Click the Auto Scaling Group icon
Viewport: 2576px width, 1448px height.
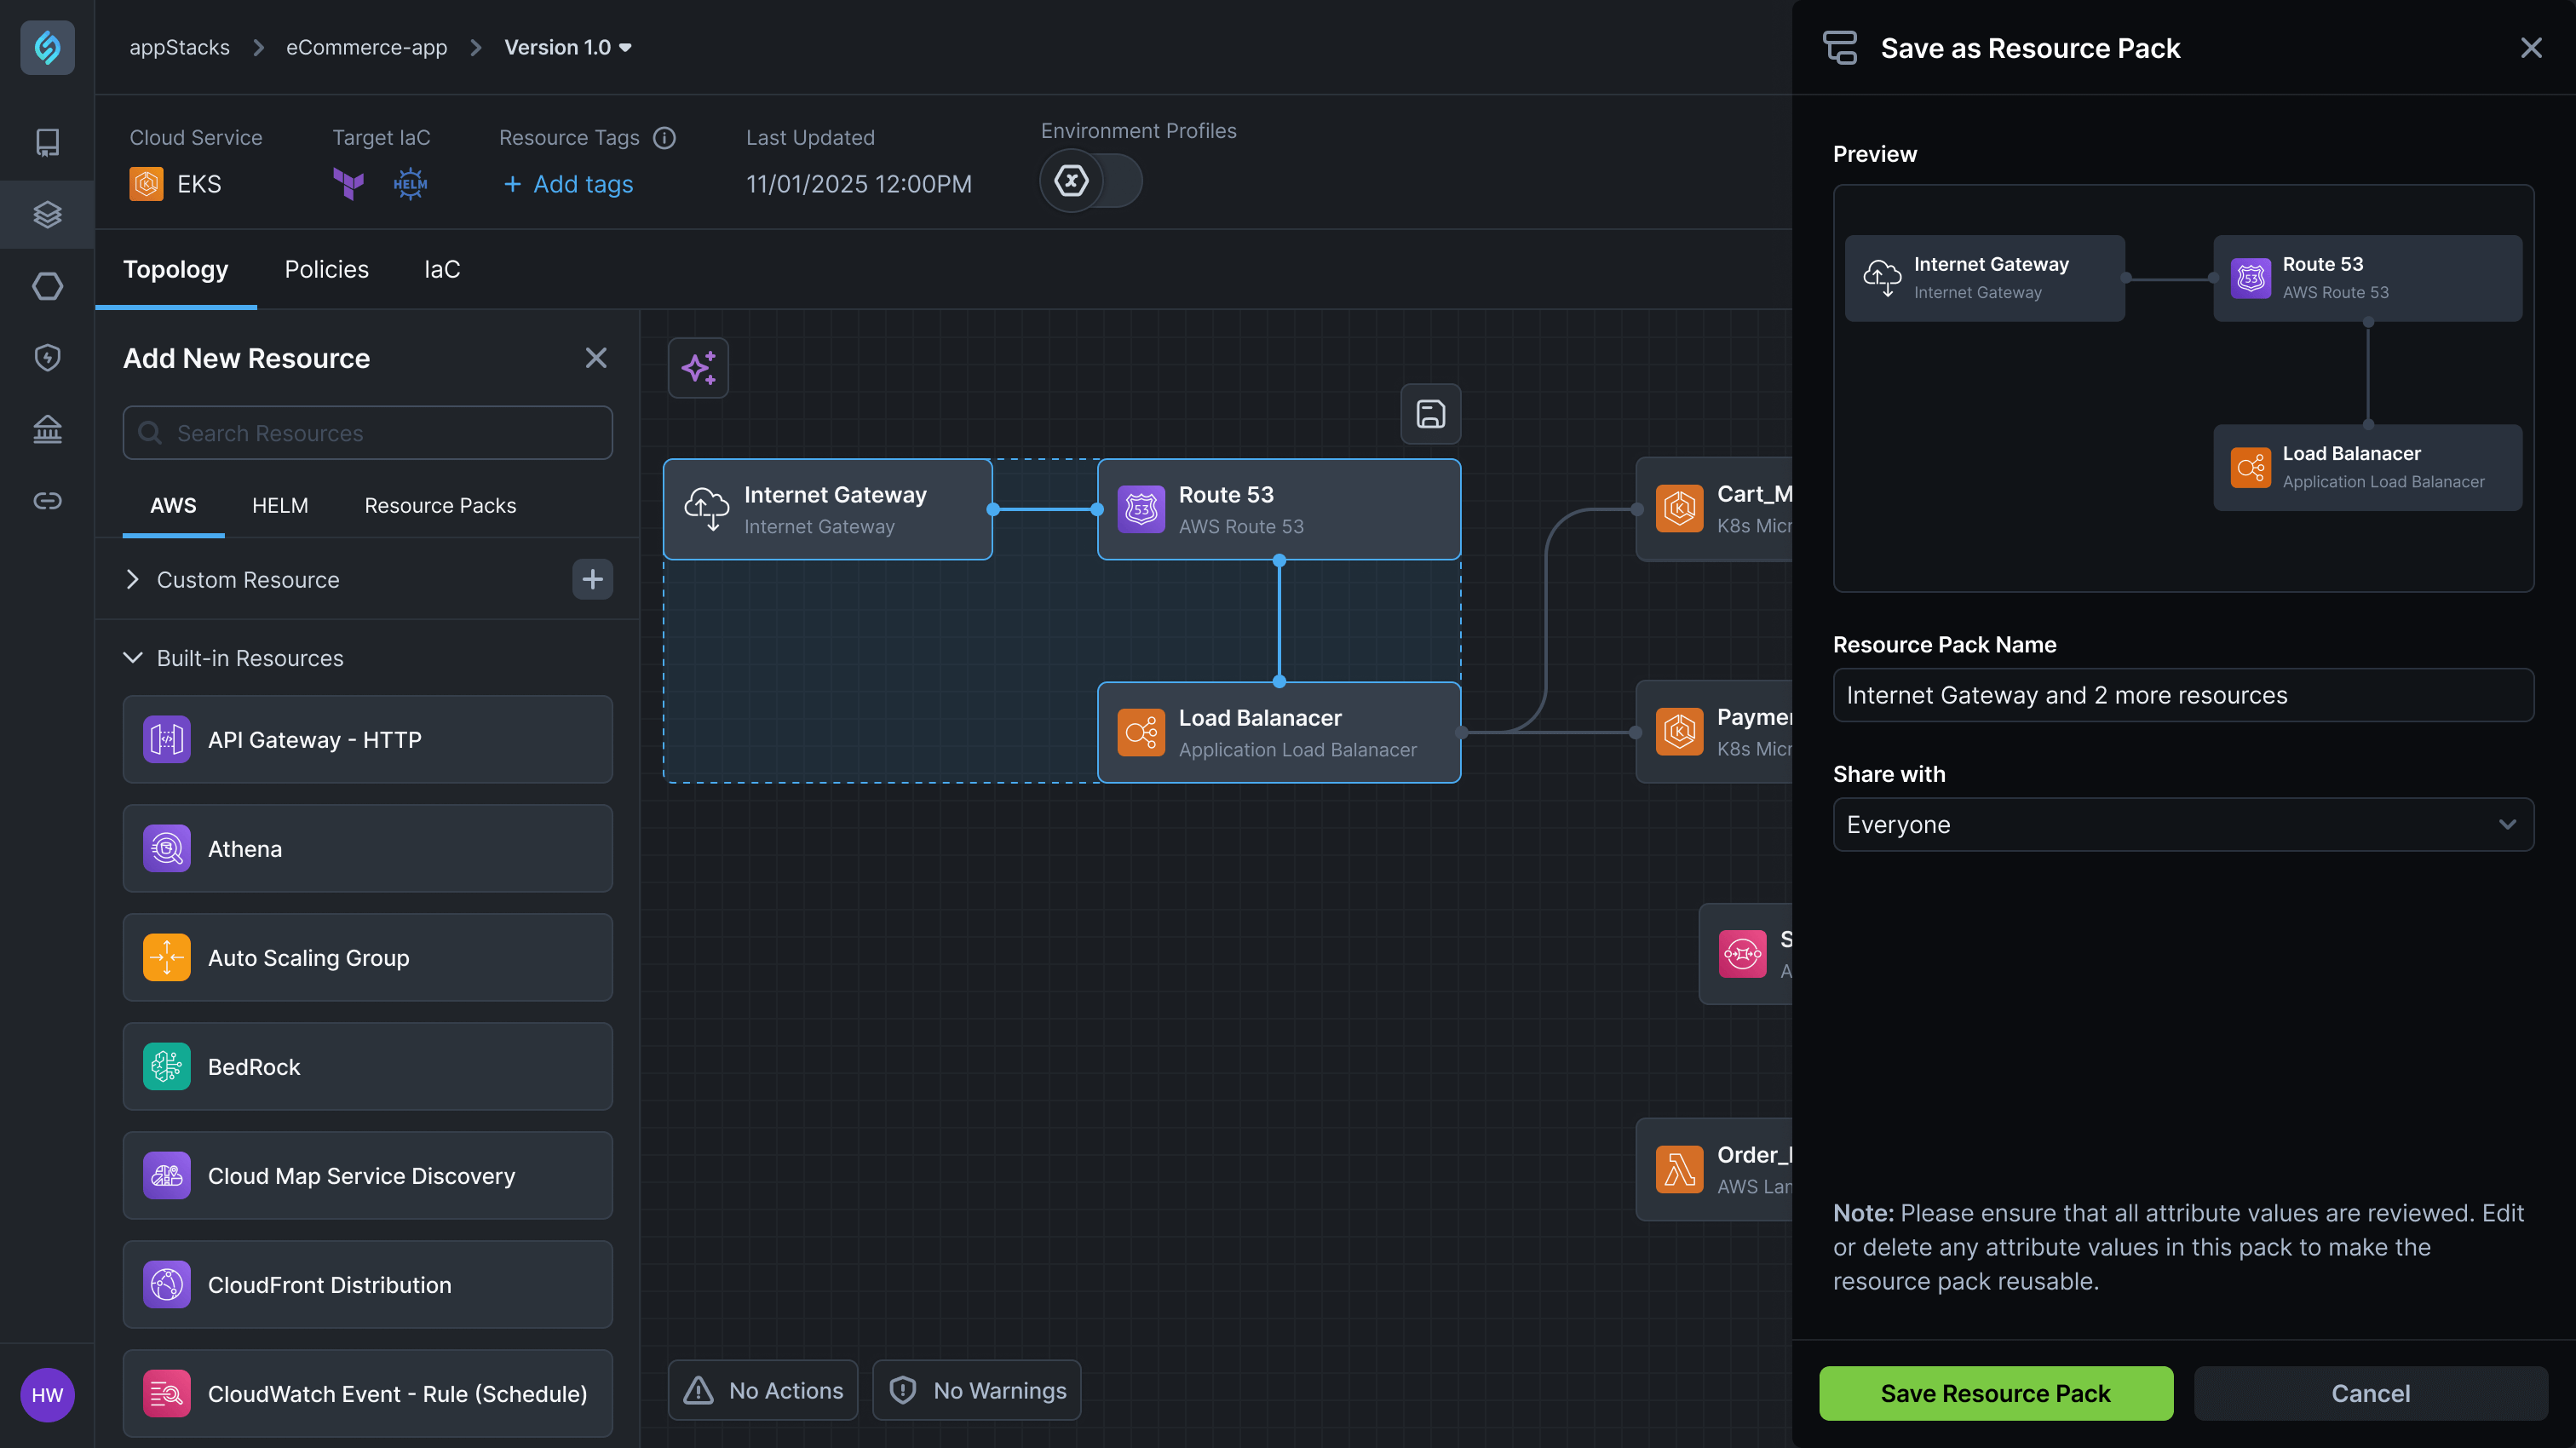[166, 957]
